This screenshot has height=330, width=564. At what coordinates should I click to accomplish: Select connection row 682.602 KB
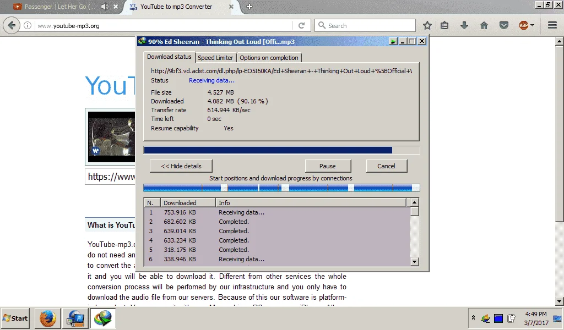pyautogui.click(x=277, y=222)
